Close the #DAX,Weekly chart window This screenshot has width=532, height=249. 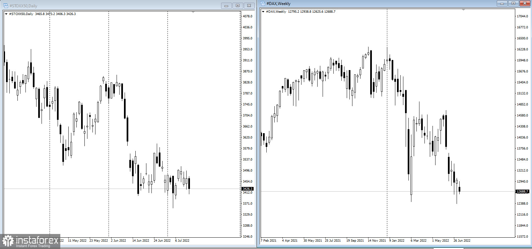click(525, 3)
